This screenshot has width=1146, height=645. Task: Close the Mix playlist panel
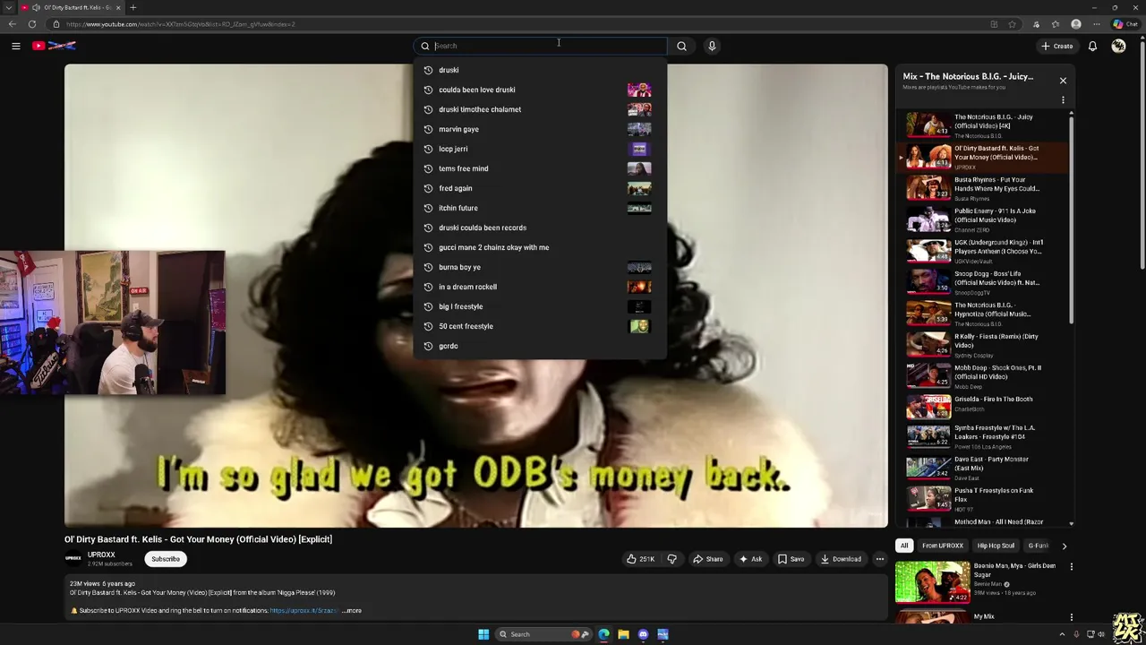point(1063,81)
